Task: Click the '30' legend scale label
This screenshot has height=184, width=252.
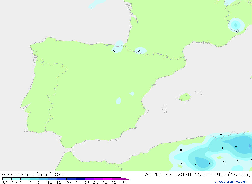Action: (x=86, y=182)
